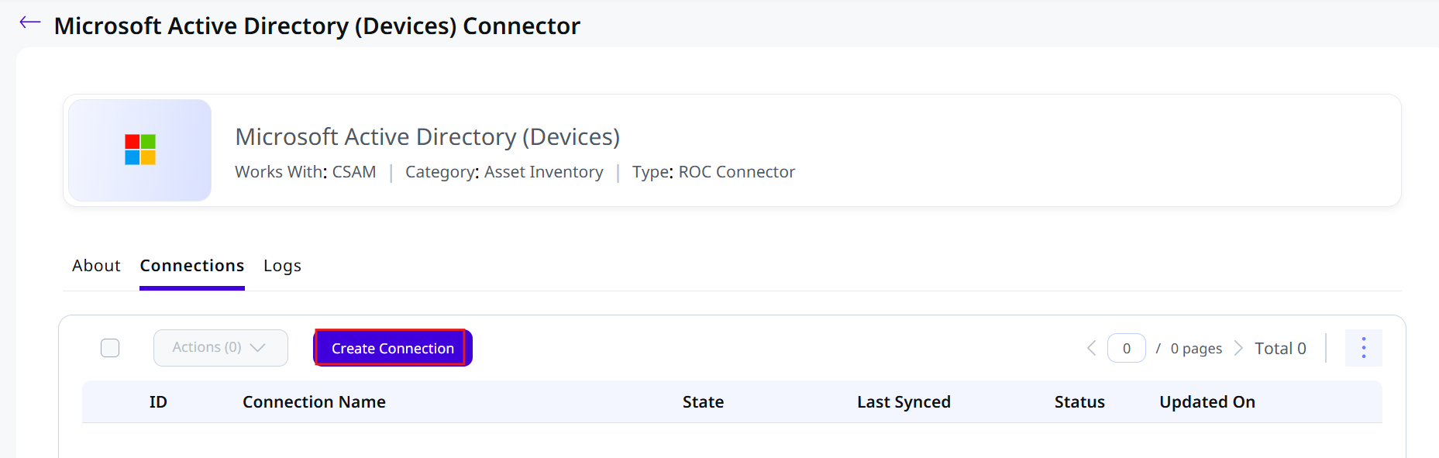Viewport: 1439px width, 458px height.
Task: Click the Status column header
Action: 1079,401
